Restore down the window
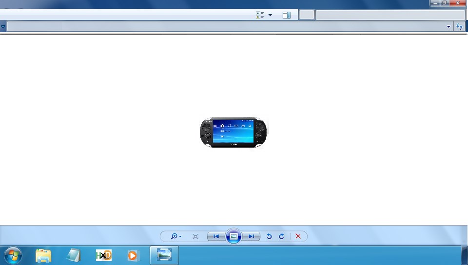The width and height of the screenshot is (468, 265). 445,3
